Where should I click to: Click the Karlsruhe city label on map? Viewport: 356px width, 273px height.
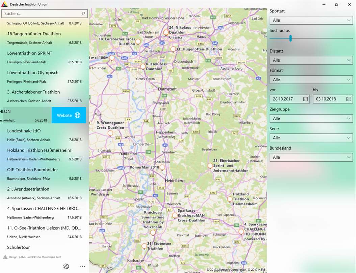coord(135,261)
